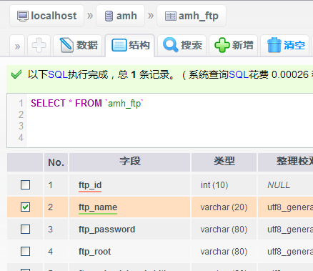Viewport: 313px width, 271px height.
Task: Click the blue trash can icon
Action: 274,45
